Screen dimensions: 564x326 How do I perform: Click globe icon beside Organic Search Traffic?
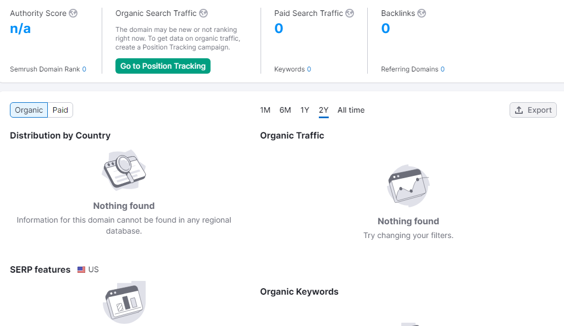point(203,13)
